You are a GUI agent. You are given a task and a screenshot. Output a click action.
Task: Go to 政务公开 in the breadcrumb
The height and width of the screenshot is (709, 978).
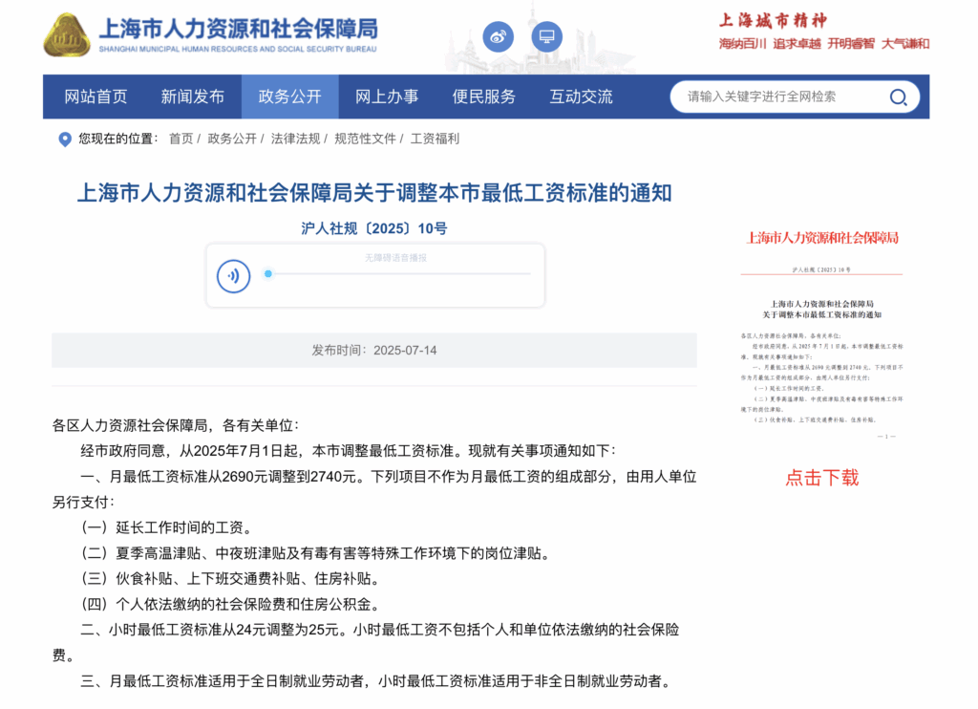[x=232, y=139]
